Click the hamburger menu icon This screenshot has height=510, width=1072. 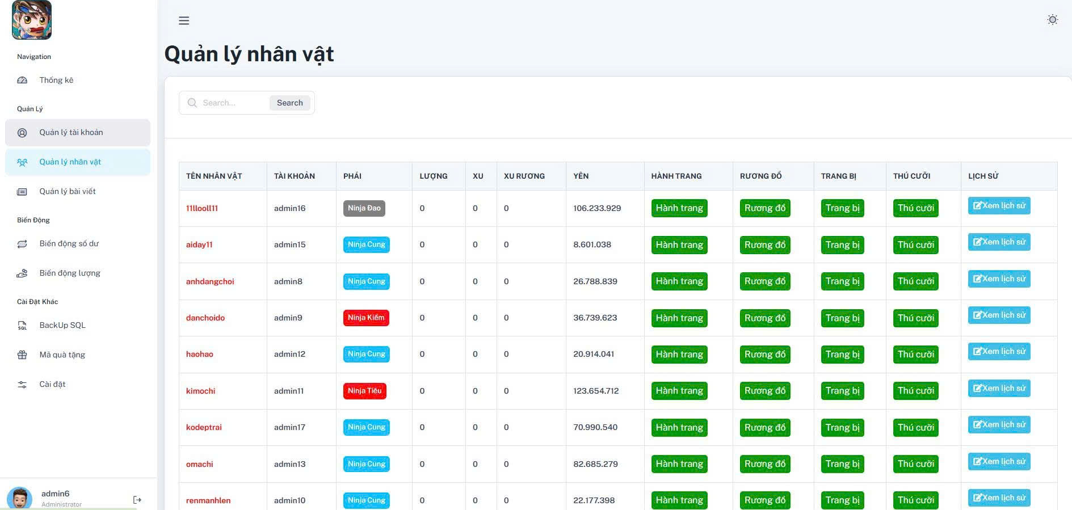pos(184,21)
